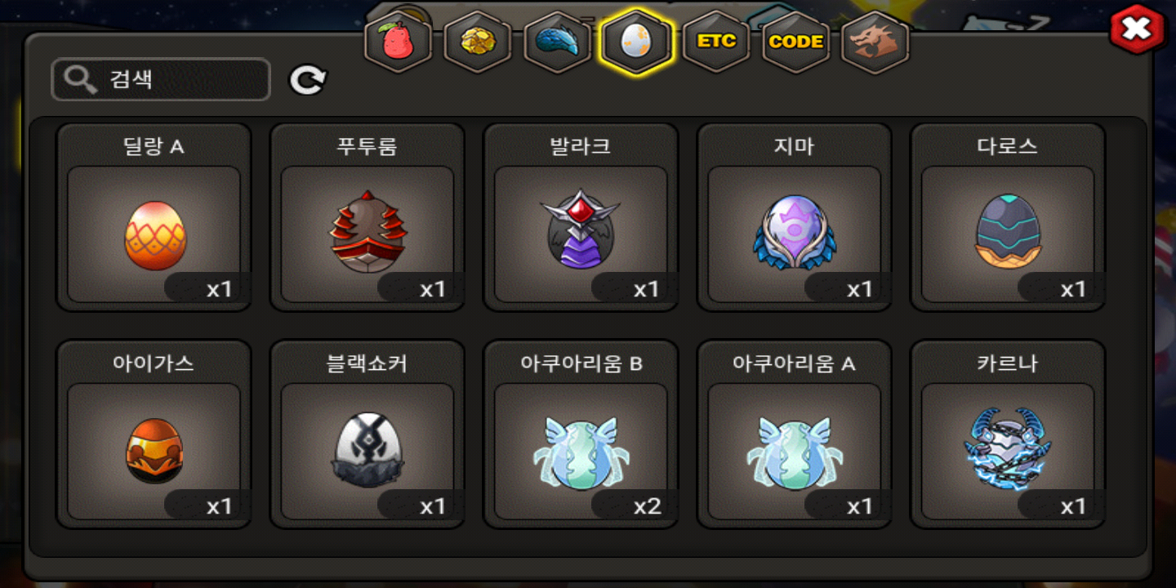Image resolution: width=1176 pixels, height=588 pixels.
Task: Switch to the gold nugget category tab
Action: click(478, 42)
